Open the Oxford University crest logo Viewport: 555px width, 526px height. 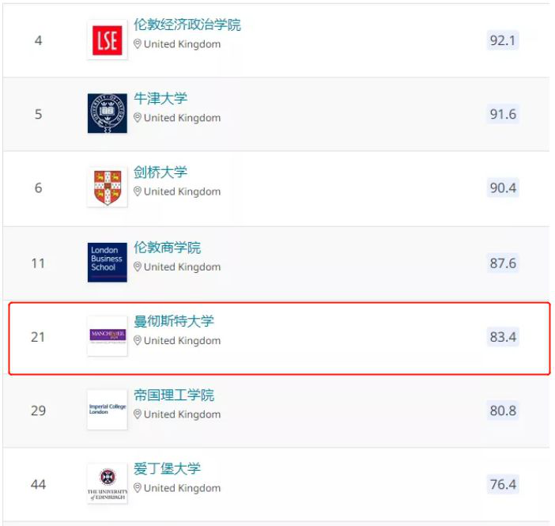tap(107, 114)
